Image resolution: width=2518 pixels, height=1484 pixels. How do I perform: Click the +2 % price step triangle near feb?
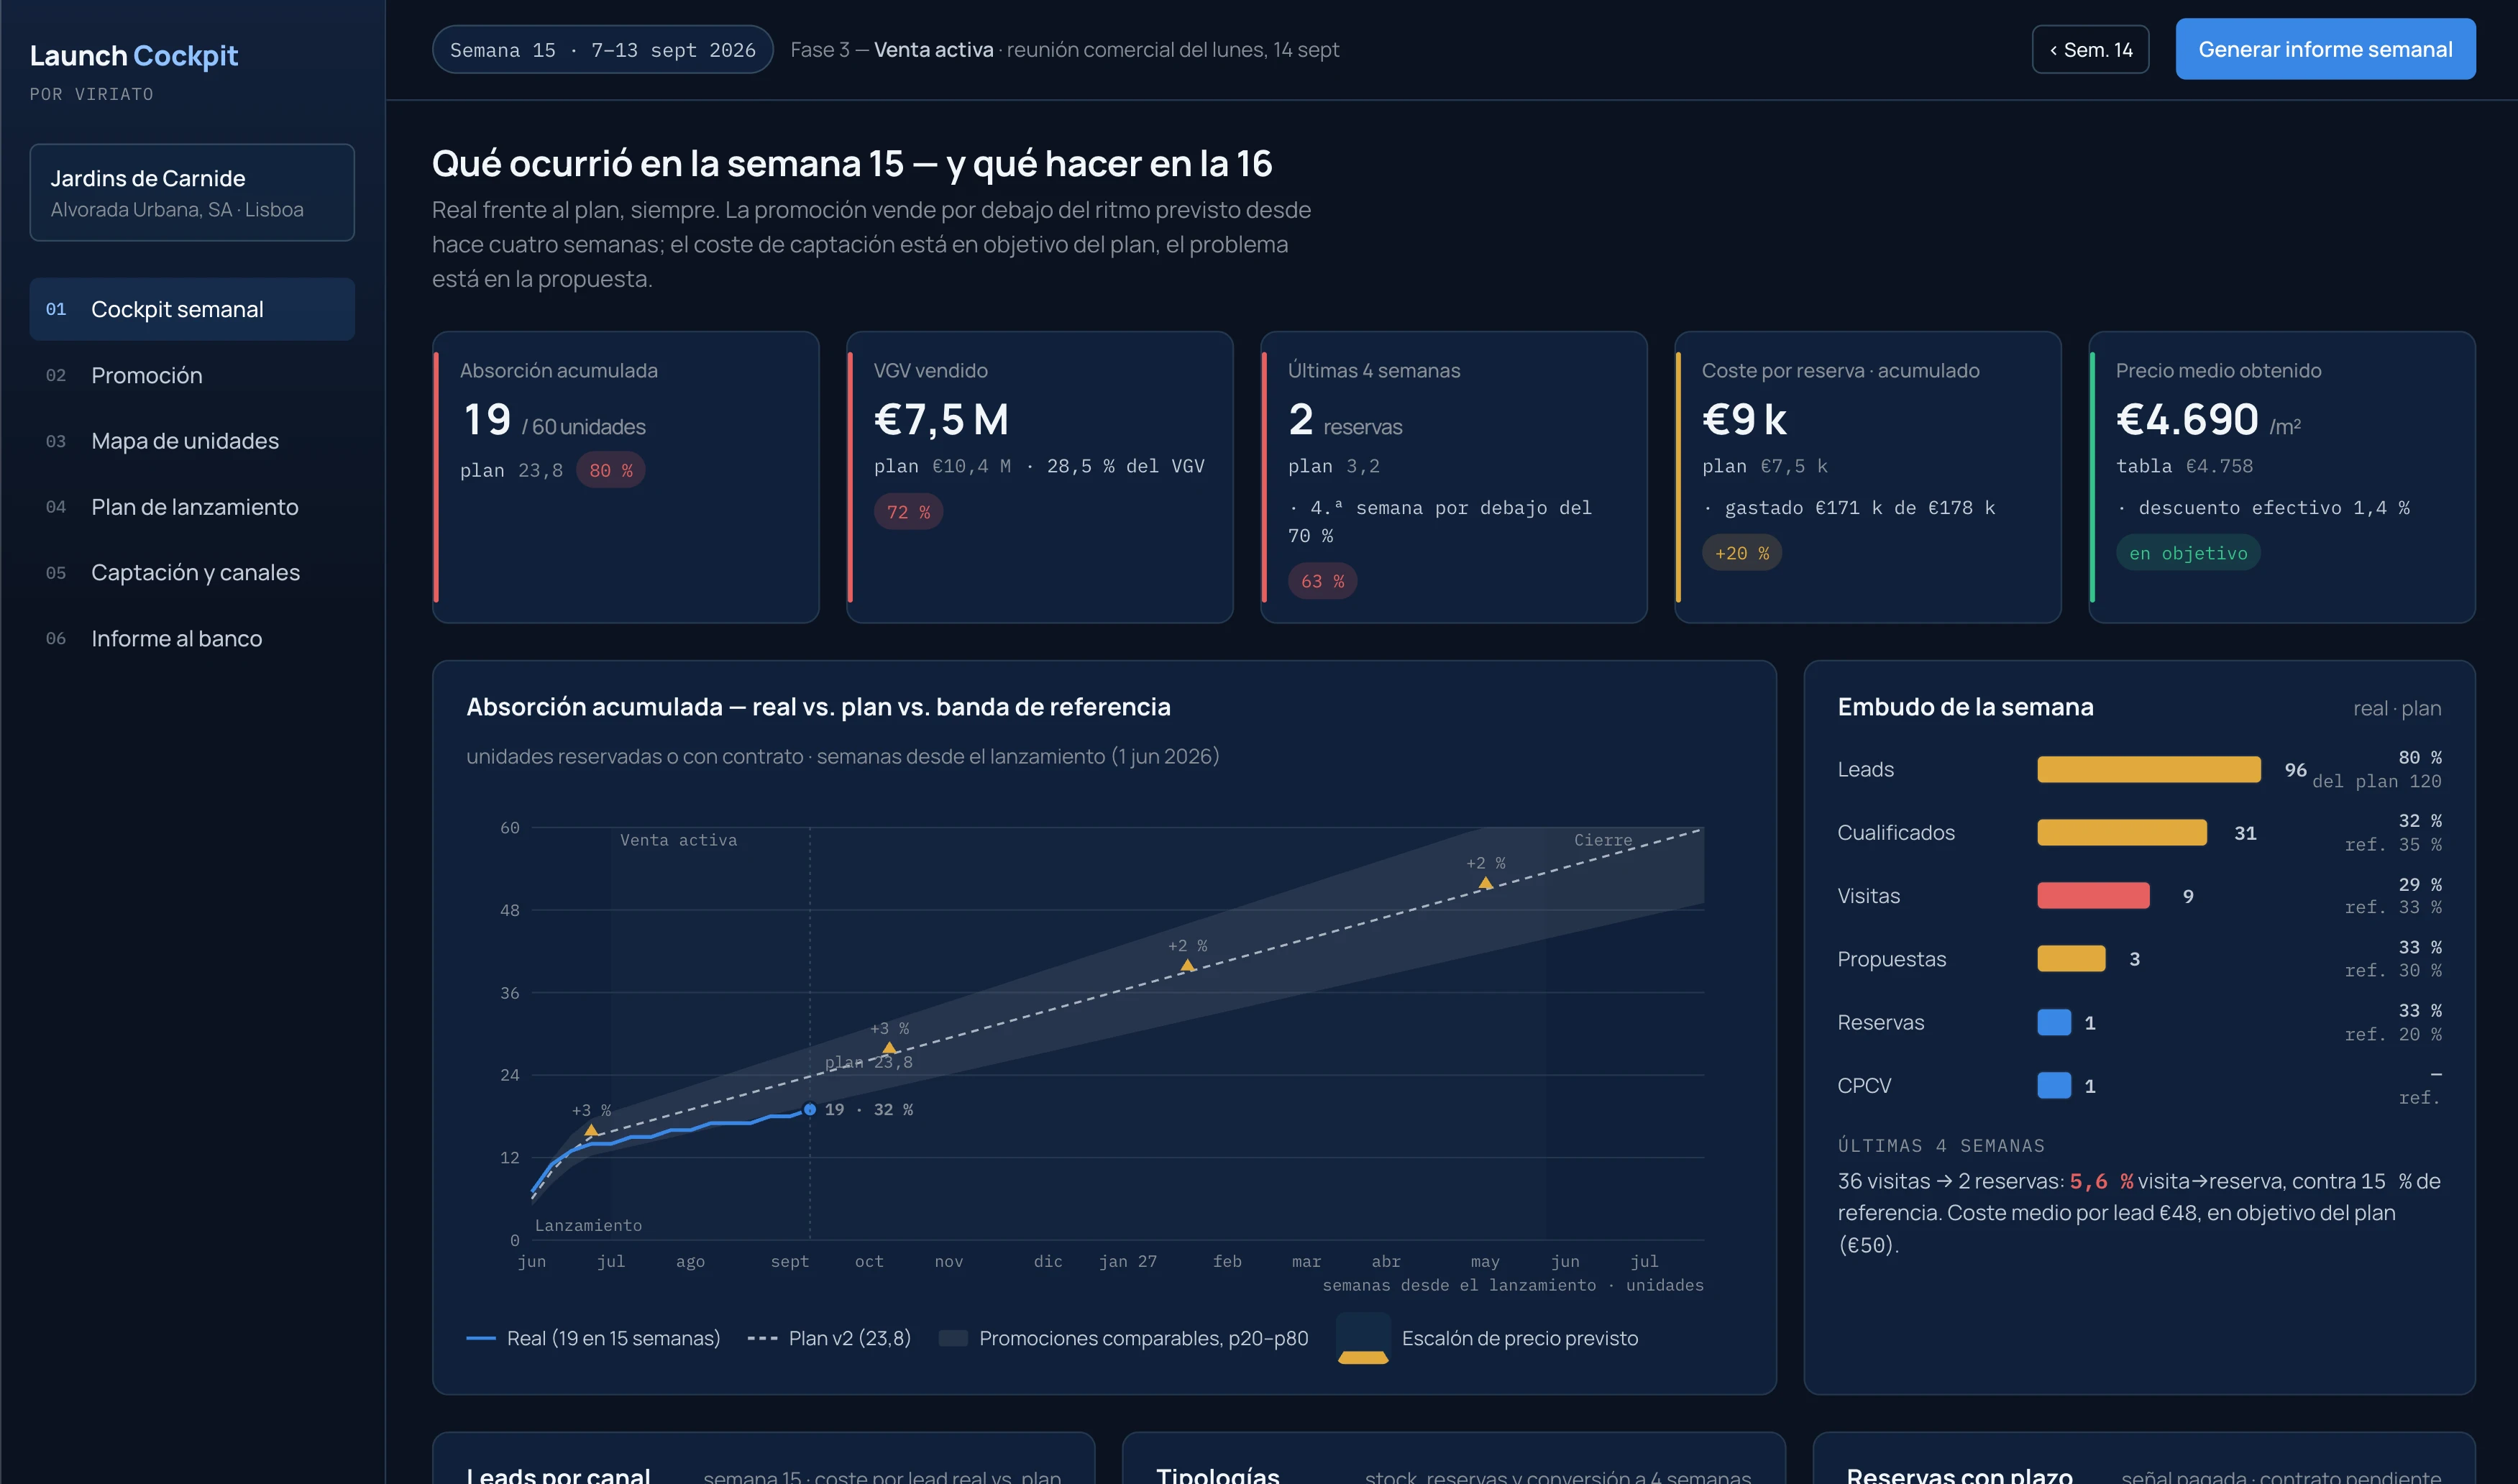coord(1187,965)
